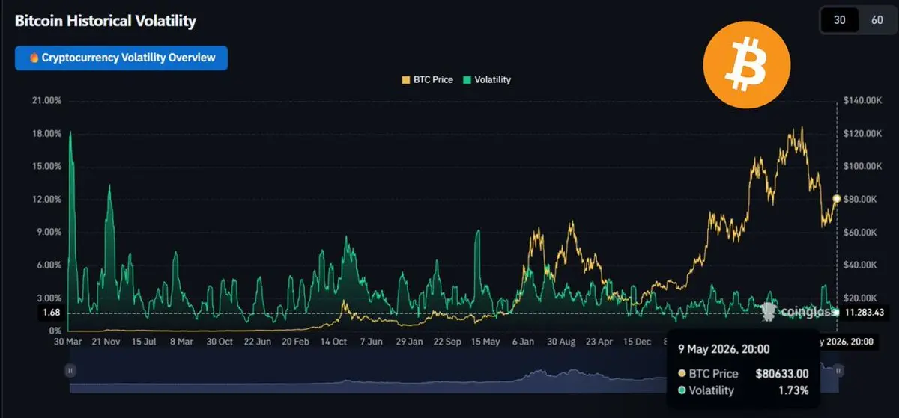899x418 pixels.
Task: Click the '30 Mar' date label
Action: pyautogui.click(x=70, y=342)
